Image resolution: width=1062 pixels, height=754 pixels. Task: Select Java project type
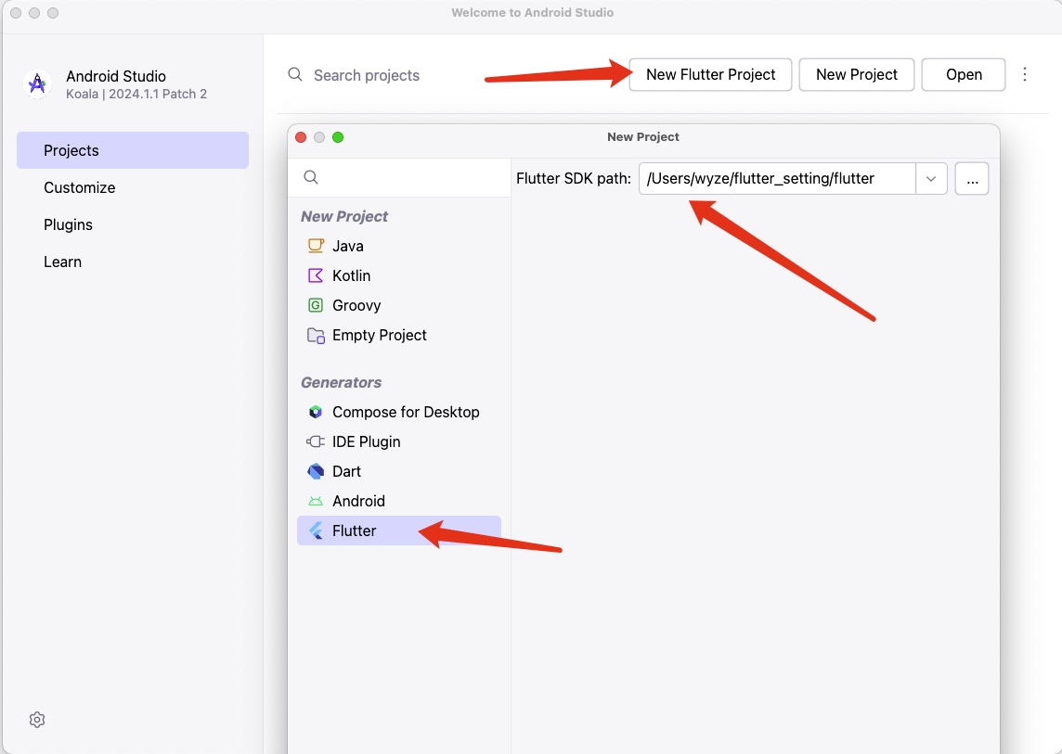(399, 246)
